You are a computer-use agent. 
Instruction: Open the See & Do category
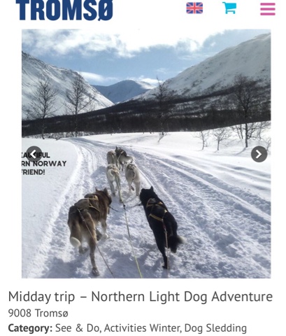tap(78, 328)
